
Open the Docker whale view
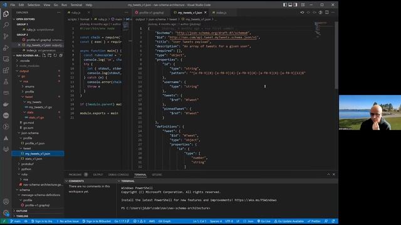point(6,104)
